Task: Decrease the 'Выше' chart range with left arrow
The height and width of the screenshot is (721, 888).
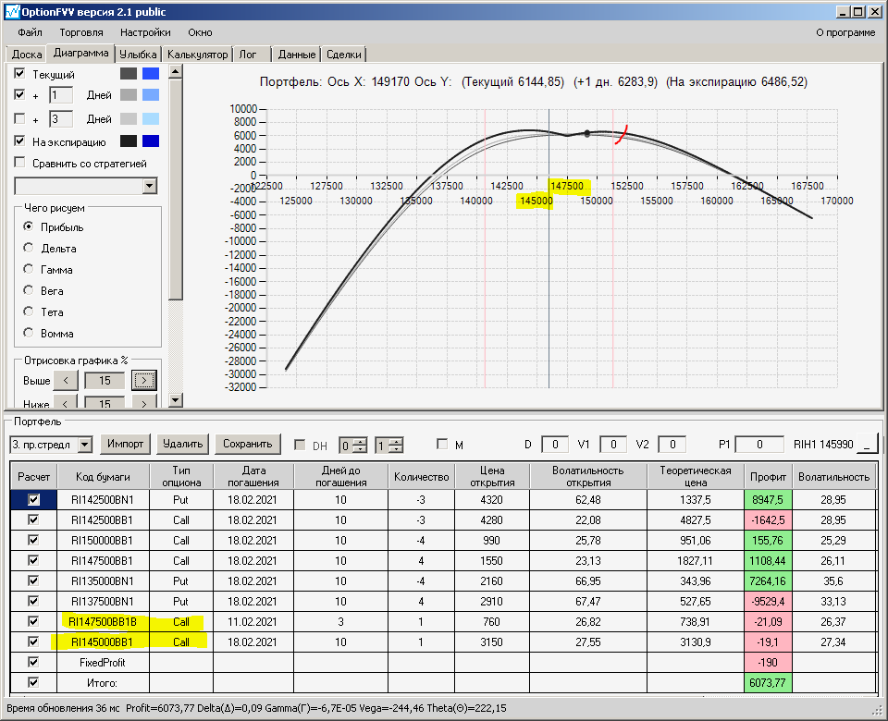Action: click(66, 380)
